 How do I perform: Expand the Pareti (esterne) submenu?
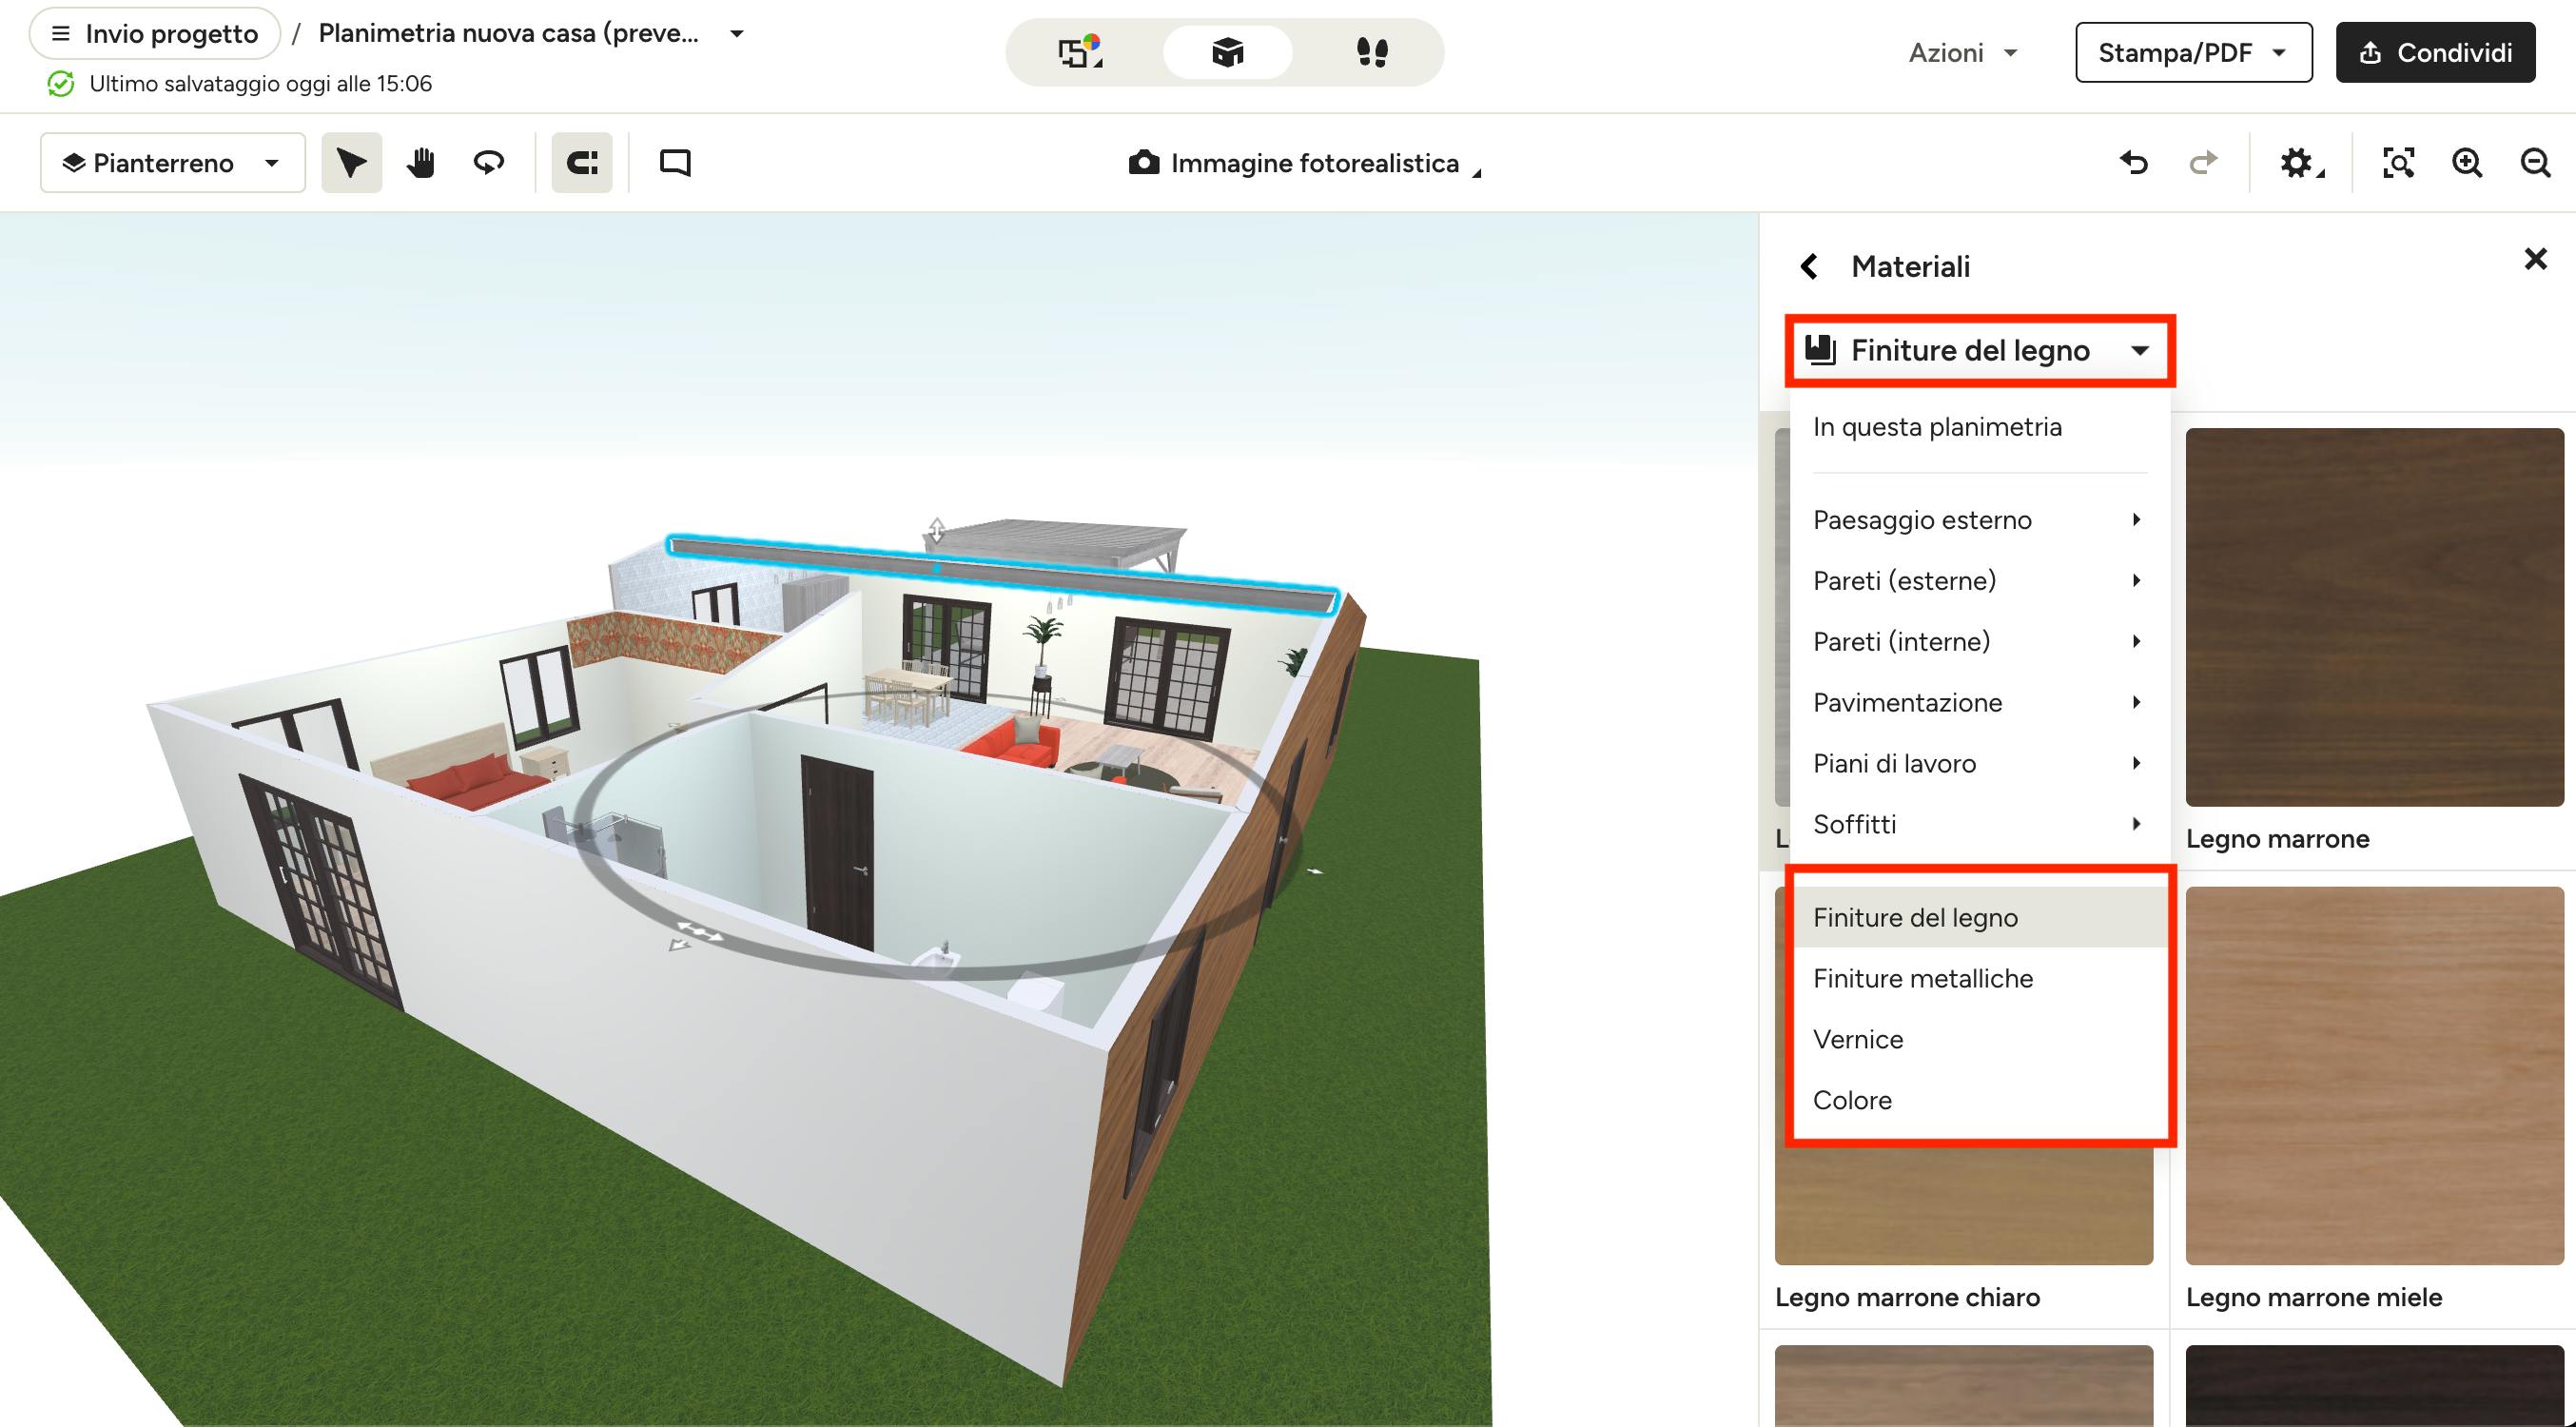coord(1979,581)
